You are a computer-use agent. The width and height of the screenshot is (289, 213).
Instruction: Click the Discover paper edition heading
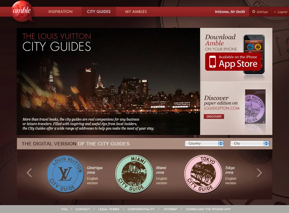[x=221, y=100]
